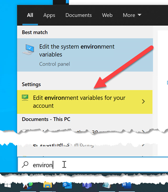Click the computer icon beside system environment variables
This screenshot has width=168, height=192.
coord(28,49)
